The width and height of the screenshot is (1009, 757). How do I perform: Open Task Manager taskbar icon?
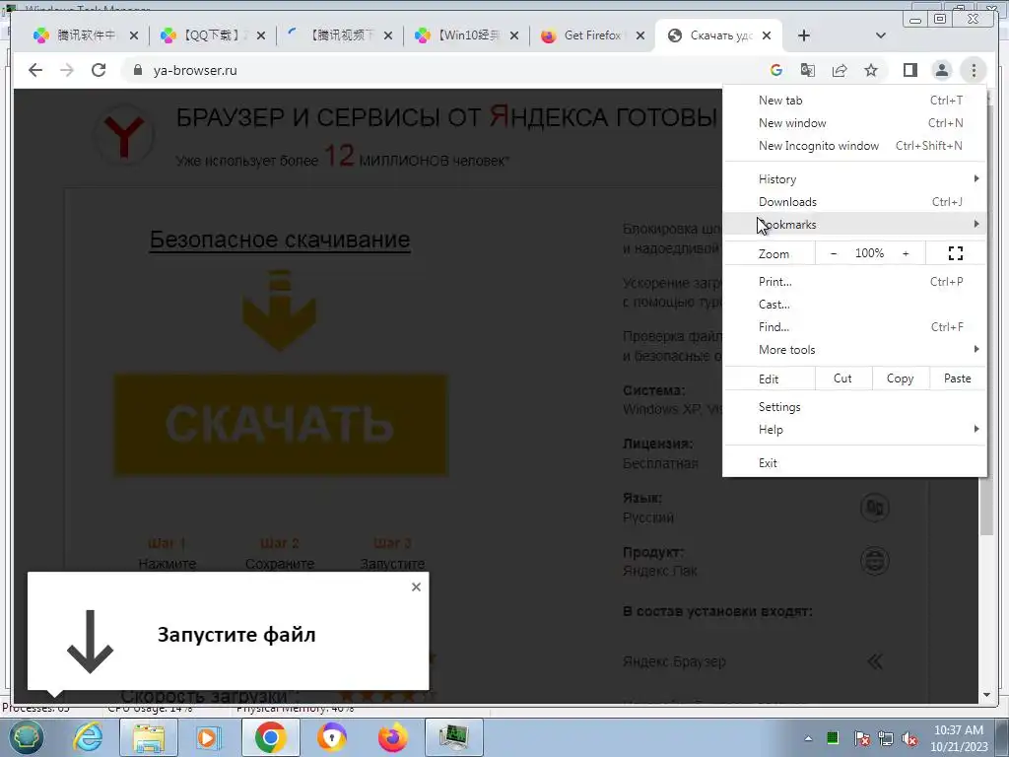pos(454,737)
